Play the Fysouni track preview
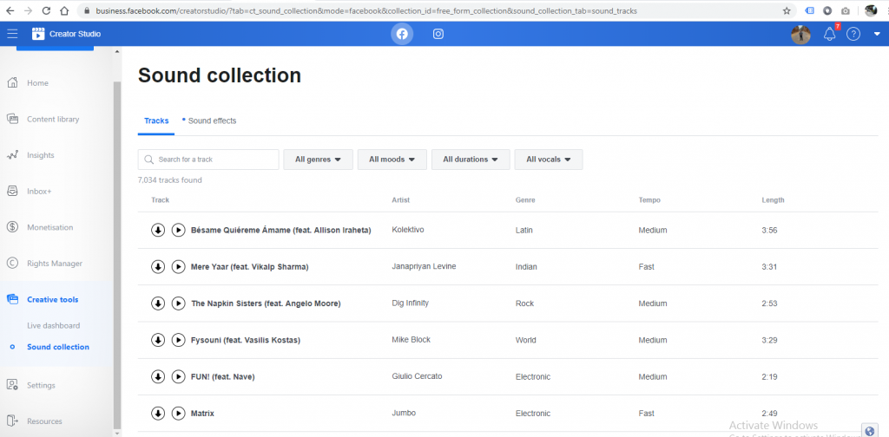The width and height of the screenshot is (889, 437). pos(178,340)
